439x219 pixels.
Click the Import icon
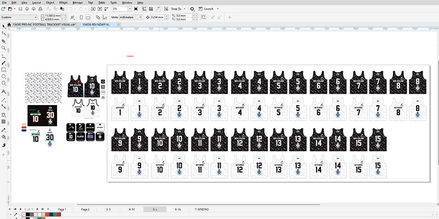[92, 9]
